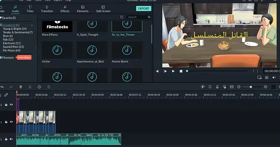280x147 pixels.
Task: Open the Elements tab
Action: (83, 9)
